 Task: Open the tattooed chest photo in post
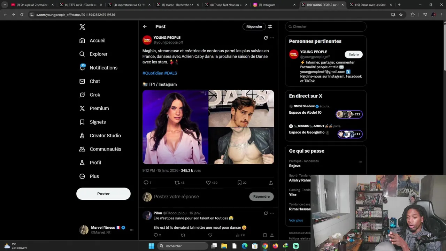pos(241,146)
